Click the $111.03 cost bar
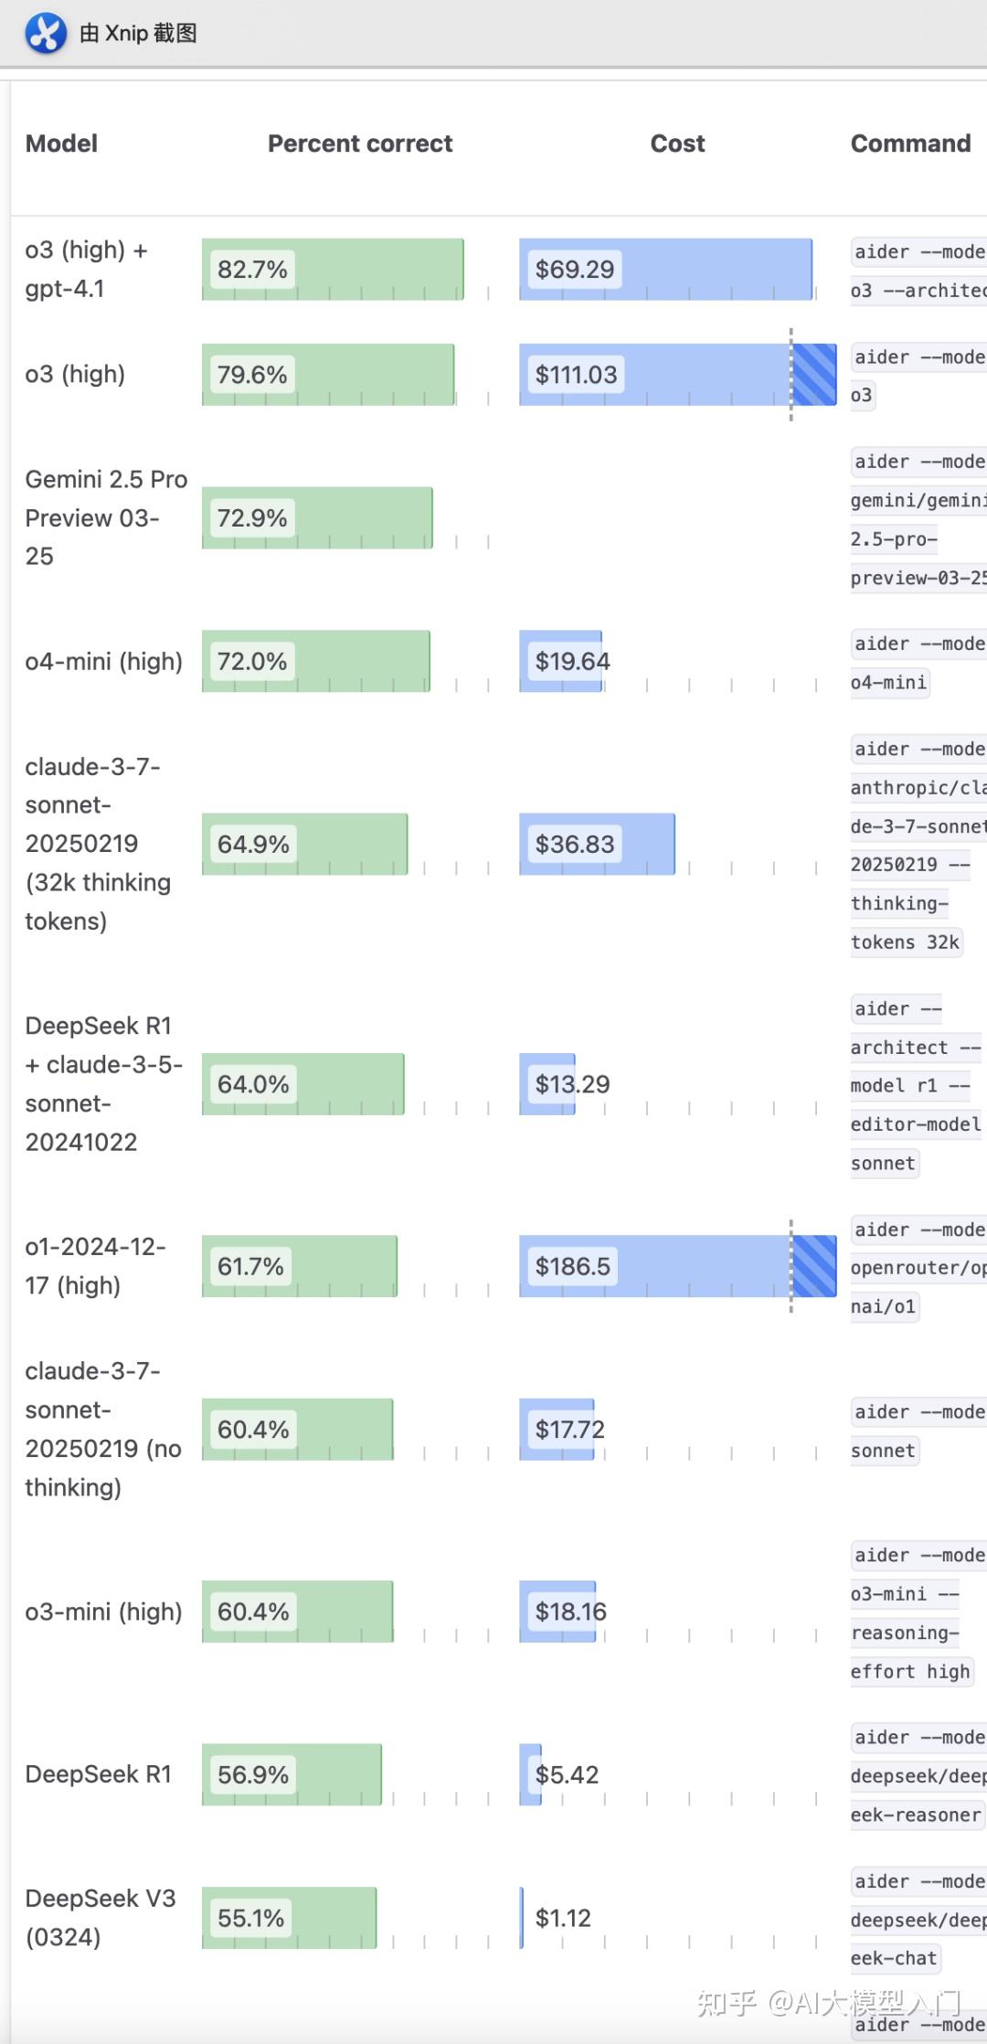The width and height of the screenshot is (987, 2044). [x=653, y=375]
